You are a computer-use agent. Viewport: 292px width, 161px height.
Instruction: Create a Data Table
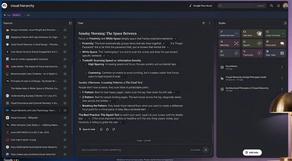tap(275, 53)
